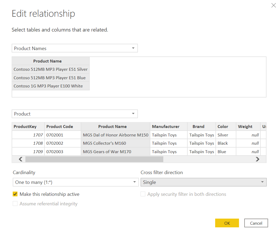Click MGS Dal of Honor Airborne M150 cell
This screenshot has height=239, width=280.
point(116,135)
